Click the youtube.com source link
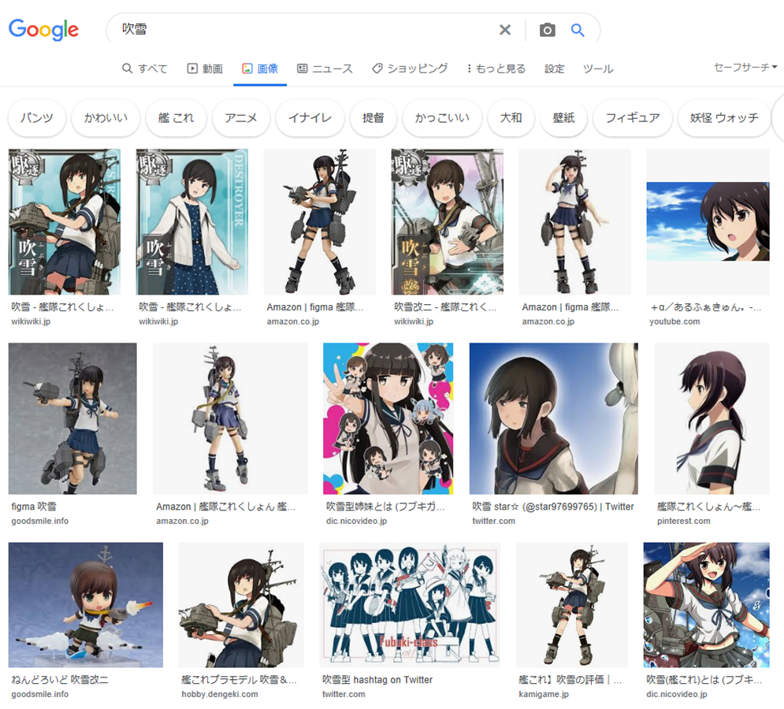 coord(674,321)
